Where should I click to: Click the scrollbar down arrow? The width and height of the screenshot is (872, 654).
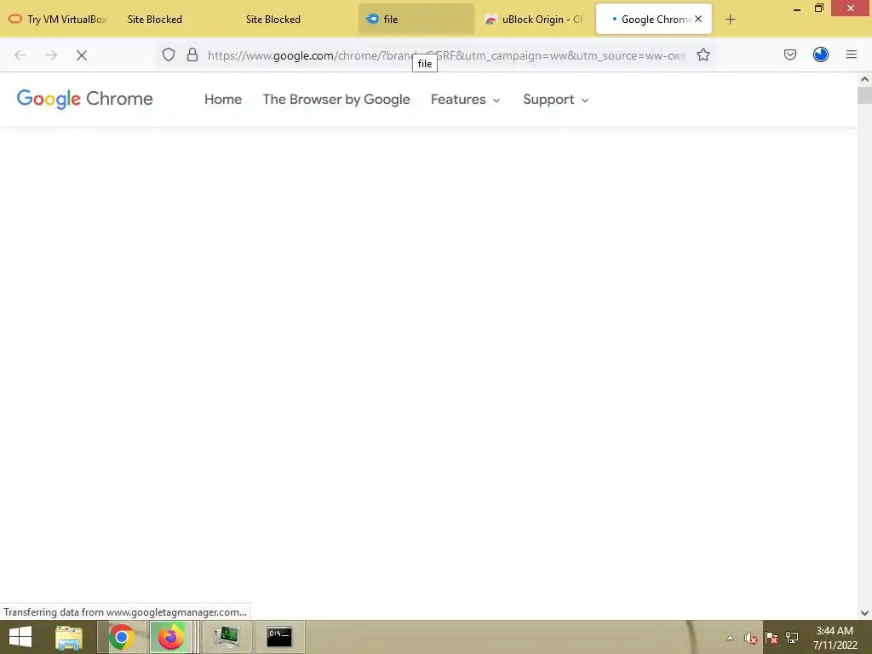pyautogui.click(x=865, y=613)
